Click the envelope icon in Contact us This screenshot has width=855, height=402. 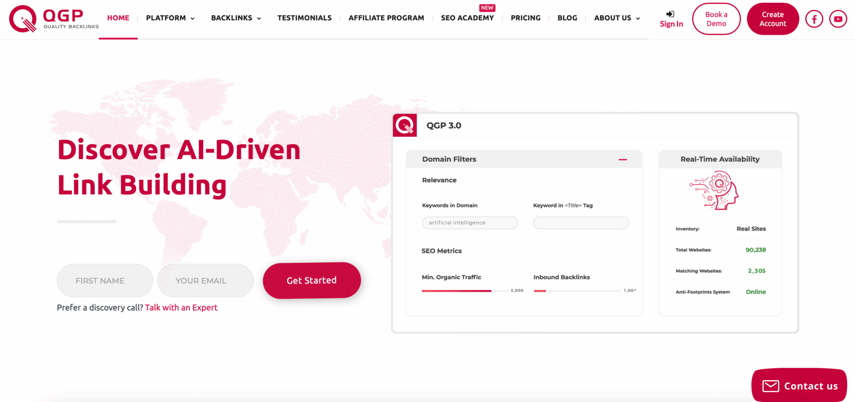[771, 386]
